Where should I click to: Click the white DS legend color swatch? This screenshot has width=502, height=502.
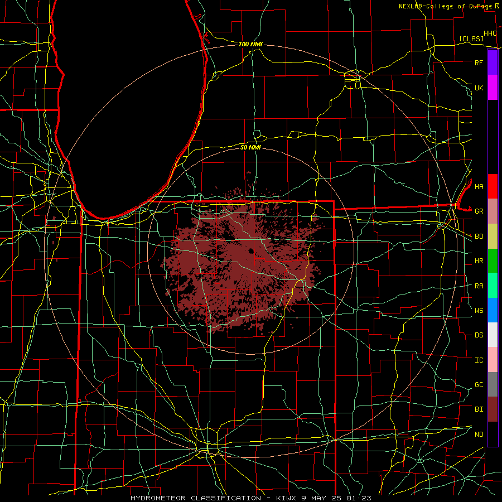point(493,335)
